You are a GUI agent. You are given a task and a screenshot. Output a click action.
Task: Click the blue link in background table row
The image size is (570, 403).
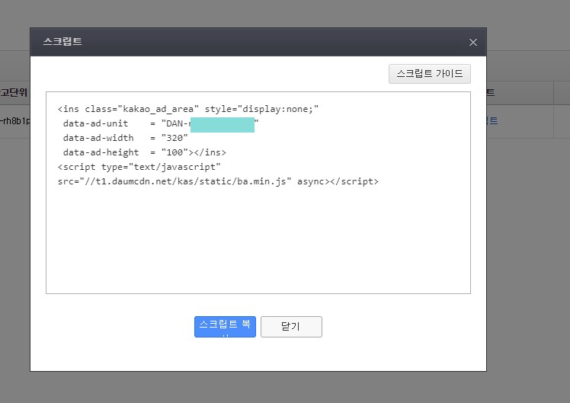492,120
